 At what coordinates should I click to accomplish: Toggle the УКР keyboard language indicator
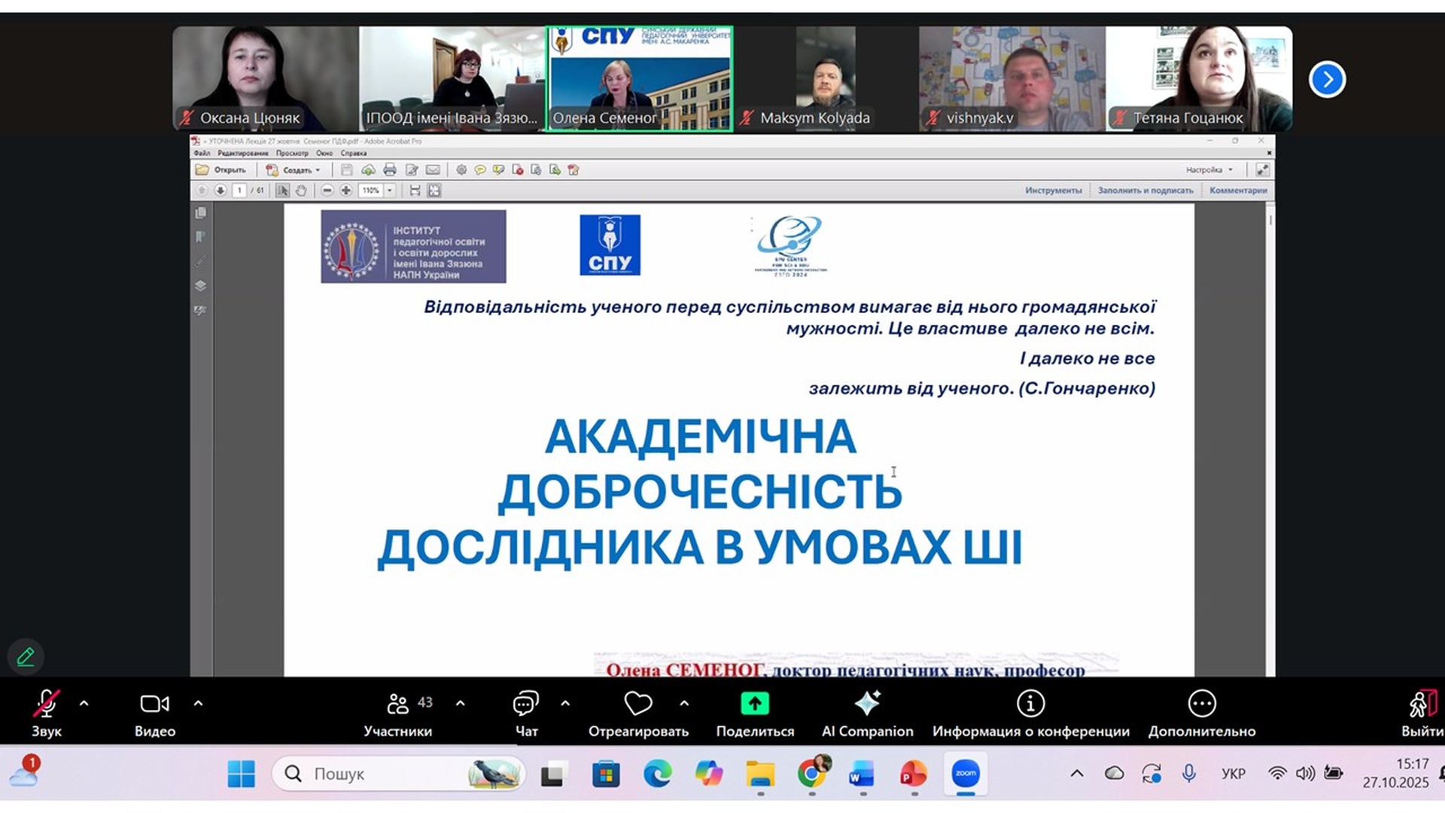pos(1233,774)
